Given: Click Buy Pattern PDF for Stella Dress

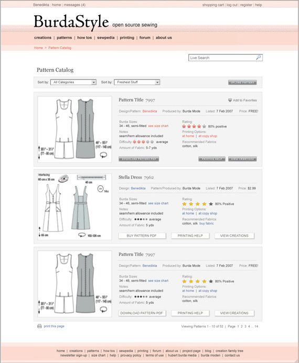Looking at the screenshot, I should tap(142, 236).
